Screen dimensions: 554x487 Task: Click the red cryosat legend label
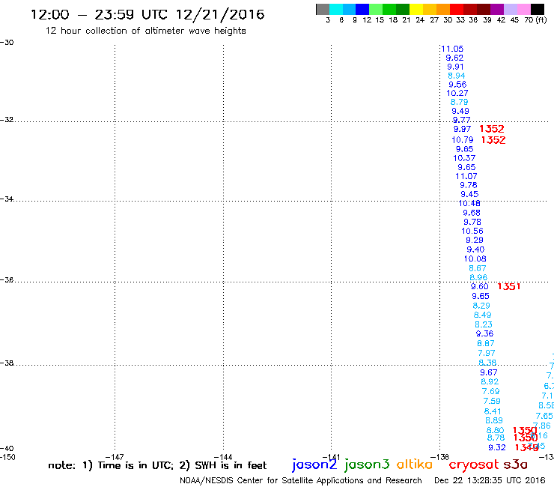pos(473,465)
